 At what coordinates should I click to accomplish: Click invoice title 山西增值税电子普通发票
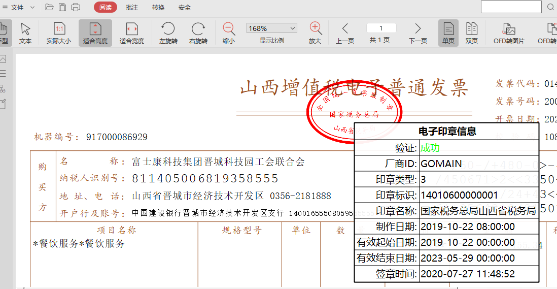pos(354,88)
